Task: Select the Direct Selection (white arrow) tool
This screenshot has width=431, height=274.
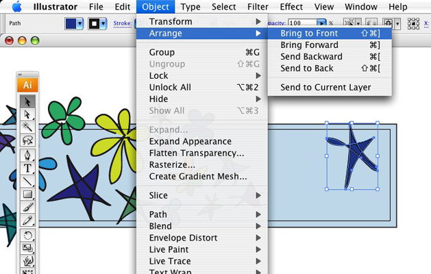Action: 27,114
